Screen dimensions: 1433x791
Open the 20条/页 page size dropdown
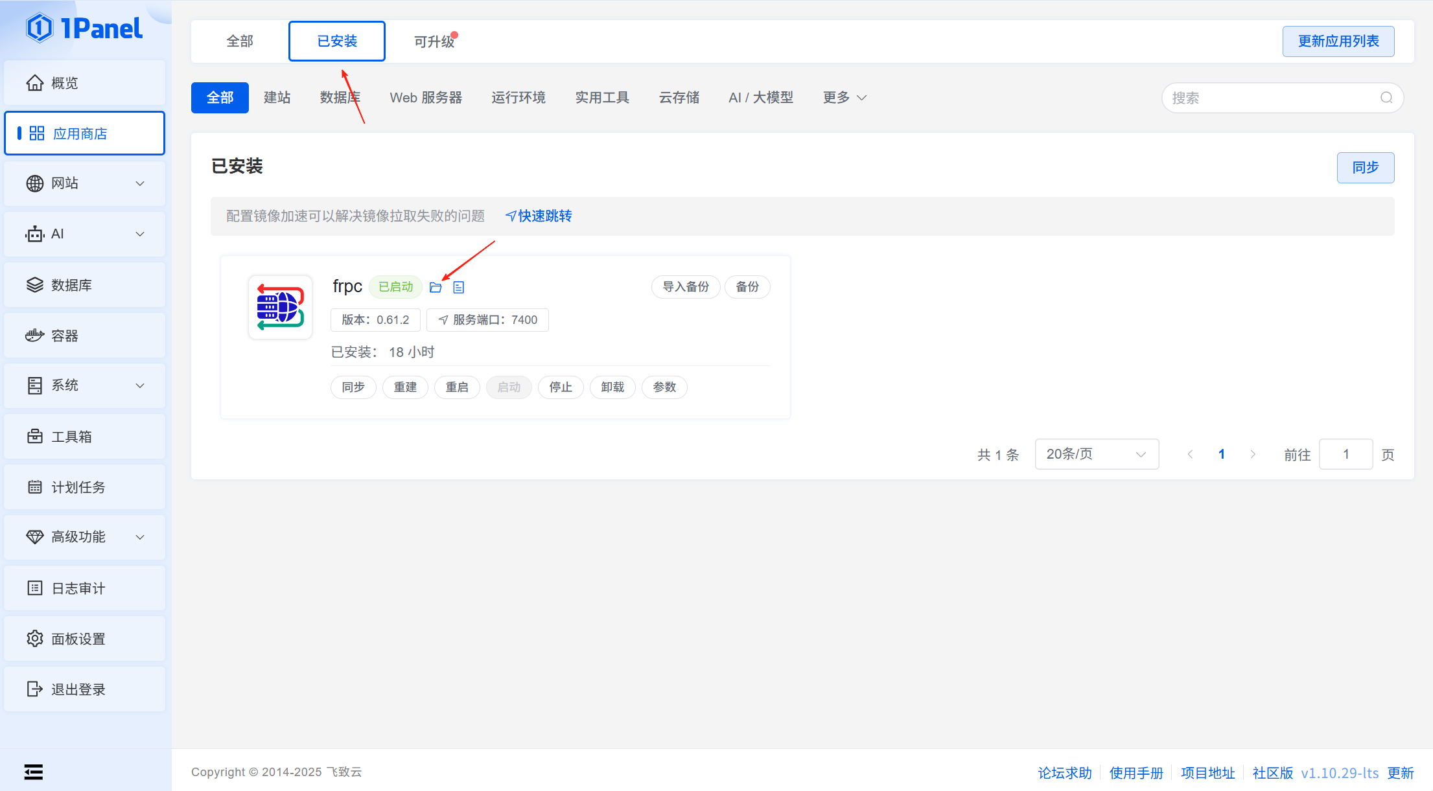[x=1096, y=454]
